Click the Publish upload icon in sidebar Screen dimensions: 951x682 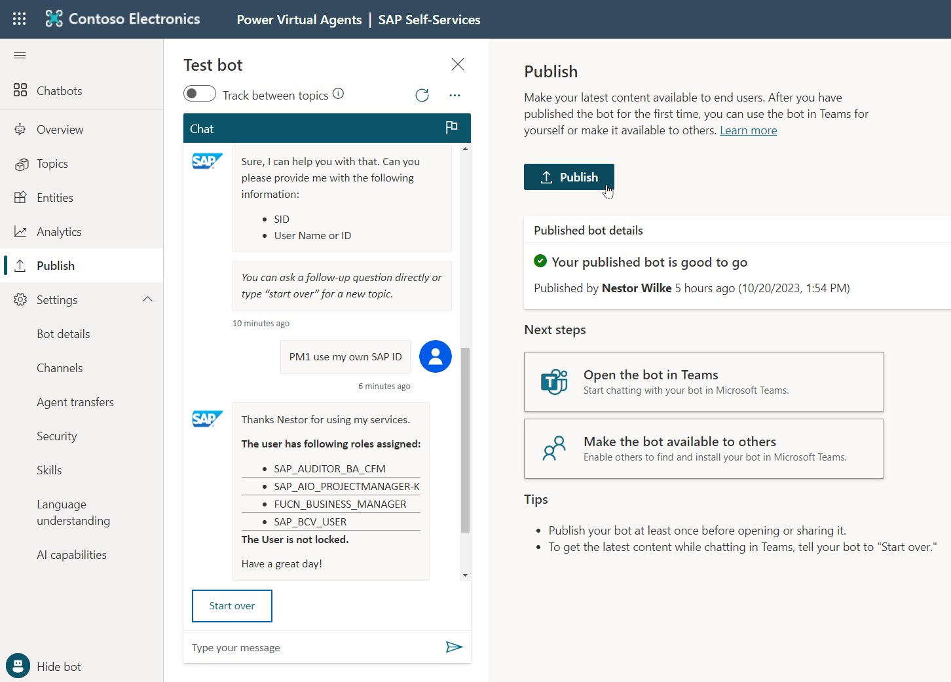tap(20, 266)
